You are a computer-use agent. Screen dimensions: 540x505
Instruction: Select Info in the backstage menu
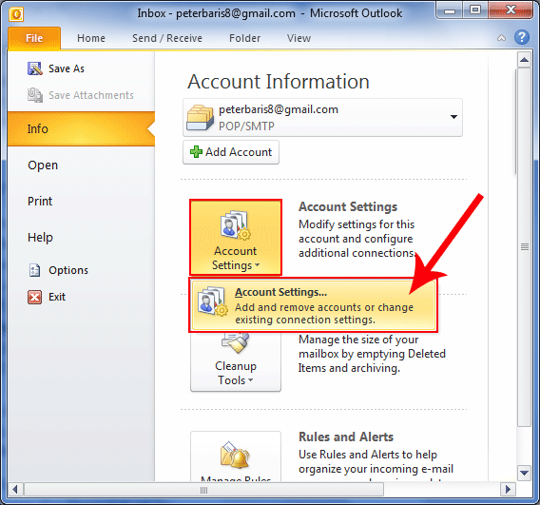[x=81, y=128]
